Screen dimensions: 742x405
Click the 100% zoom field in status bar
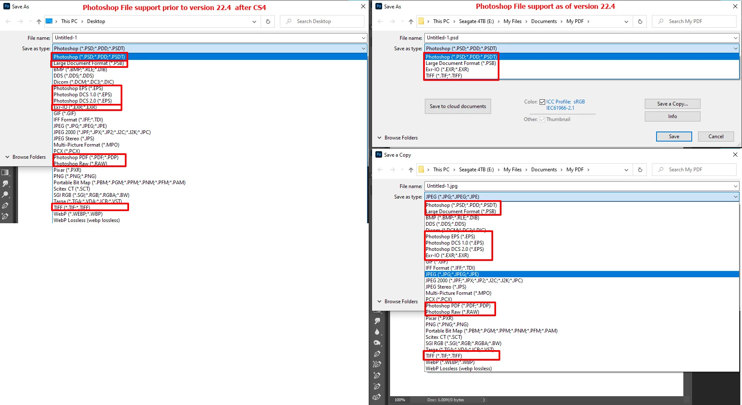[400, 400]
